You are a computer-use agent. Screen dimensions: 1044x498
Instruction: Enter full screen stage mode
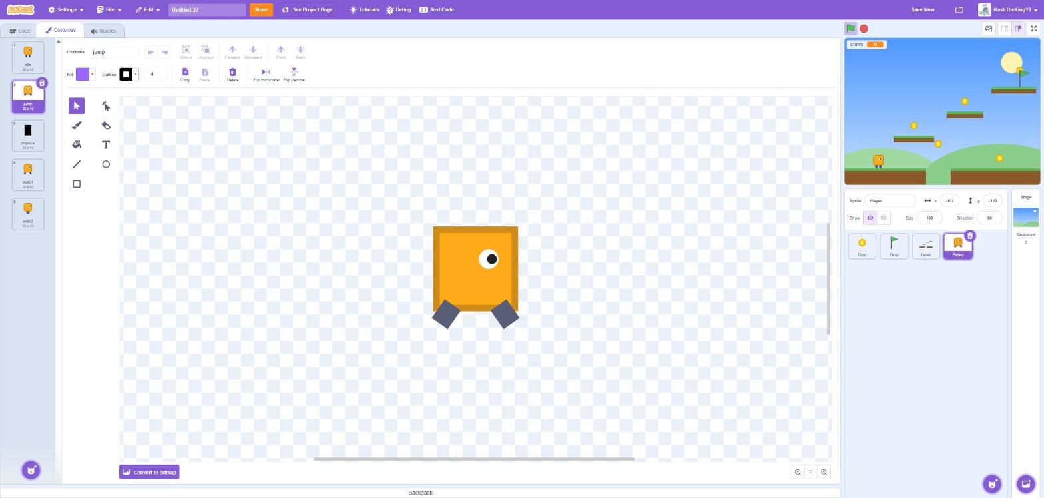(x=1033, y=29)
